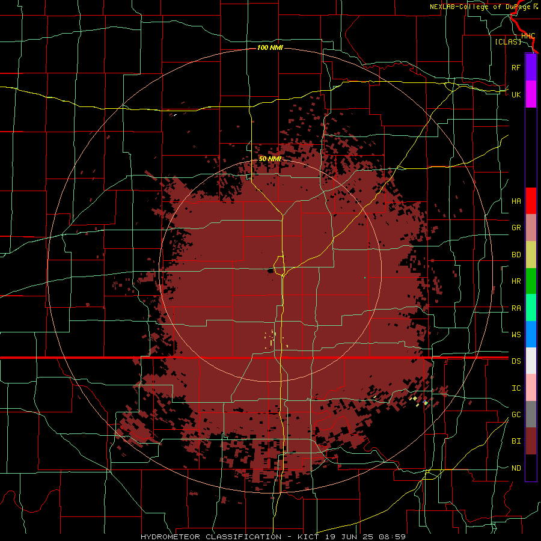Click the 50 NMI range ring label

[270, 159]
